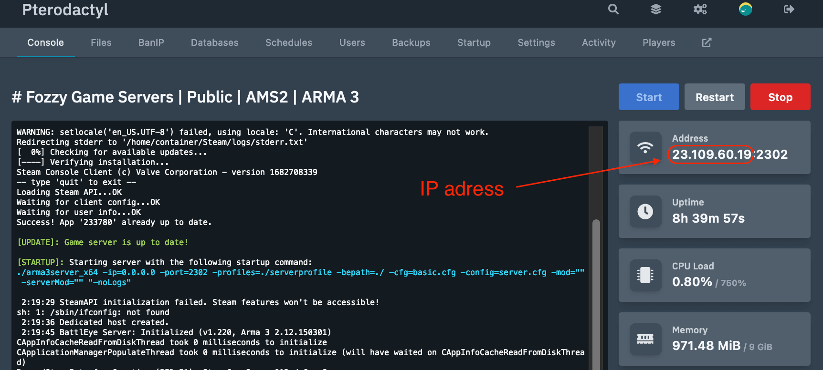Click the 'Verifying installation...' console line
The image size is (823, 370).
point(93,162)
